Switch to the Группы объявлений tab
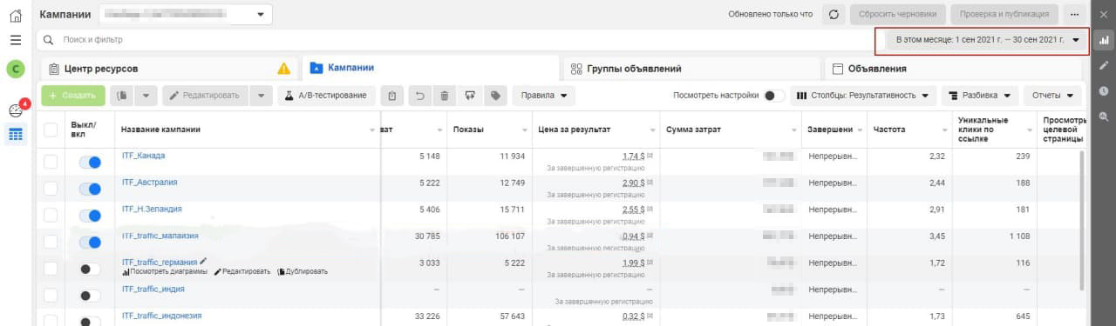Image resolution: width=1116 pixels, height=326 pixels. coord(691,69)
